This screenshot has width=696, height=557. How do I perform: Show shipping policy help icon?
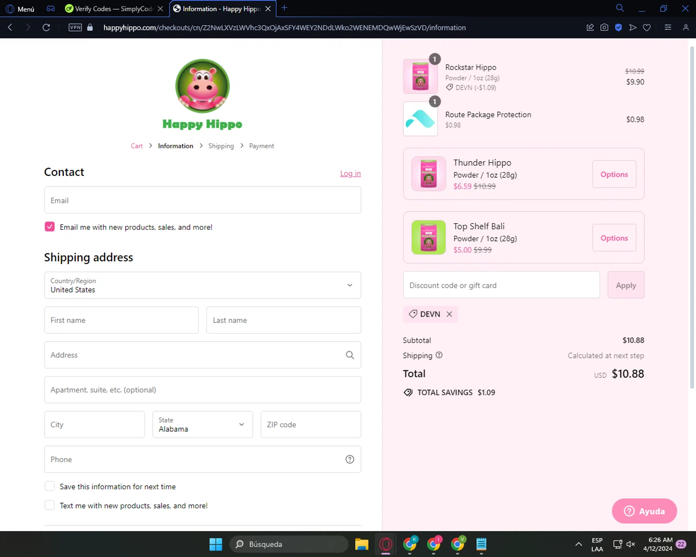(439, 355)
